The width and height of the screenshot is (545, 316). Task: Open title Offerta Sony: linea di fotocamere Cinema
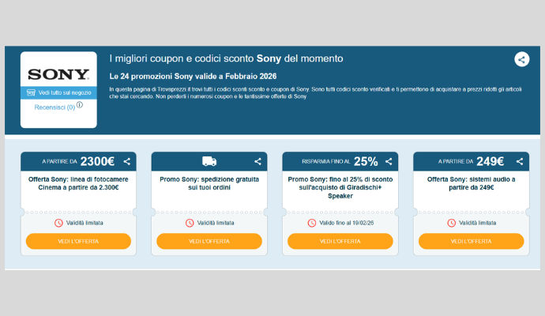pos(78,183)
